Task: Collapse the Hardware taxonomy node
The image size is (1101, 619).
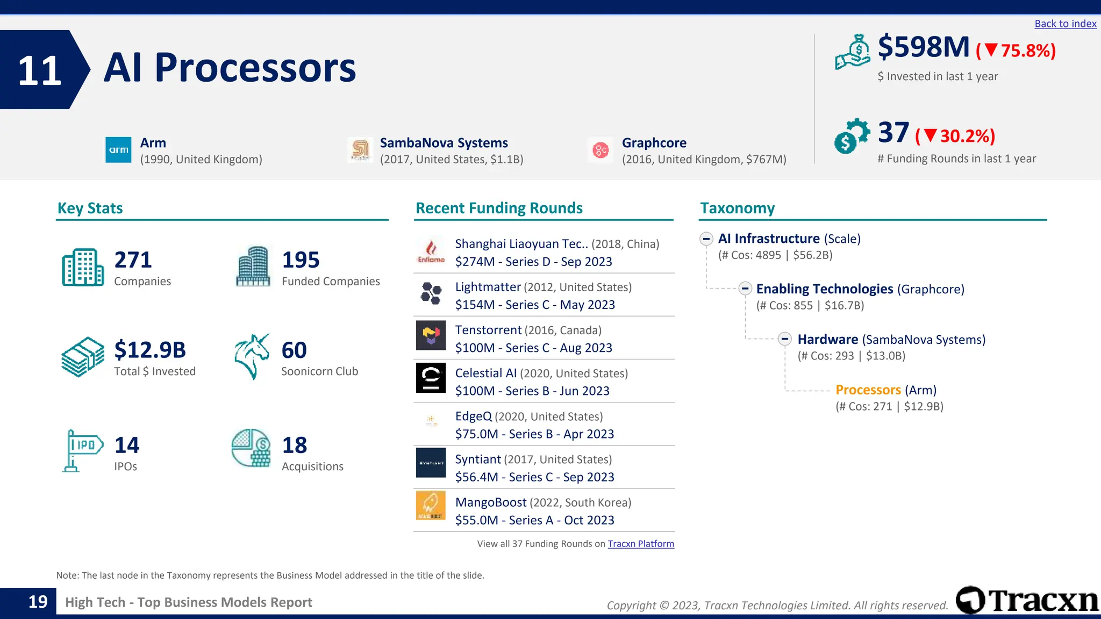Action: 785,339
